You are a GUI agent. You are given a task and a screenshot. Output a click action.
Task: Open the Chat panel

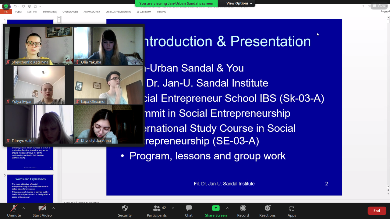tap(189, 208)
